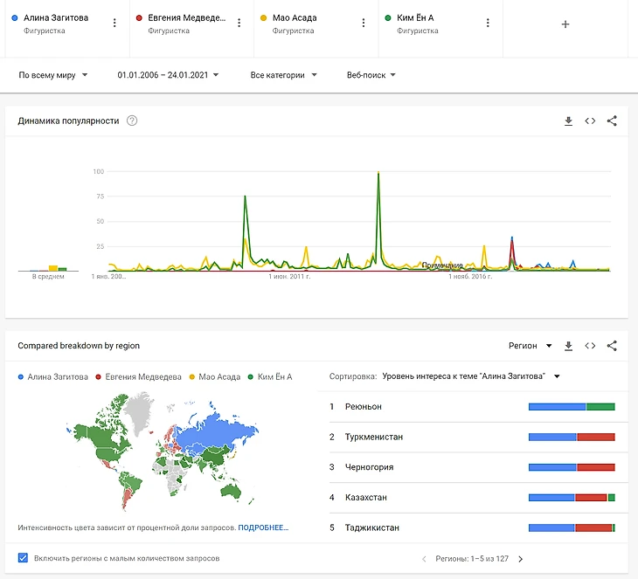
Task: Open the 'Все категории' dropdown
Action: pos(283,75)
